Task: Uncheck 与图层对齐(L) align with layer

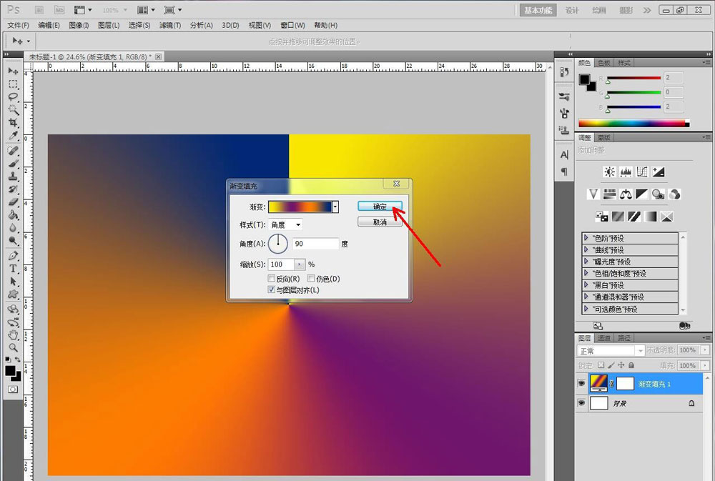Action: [272, 290]
